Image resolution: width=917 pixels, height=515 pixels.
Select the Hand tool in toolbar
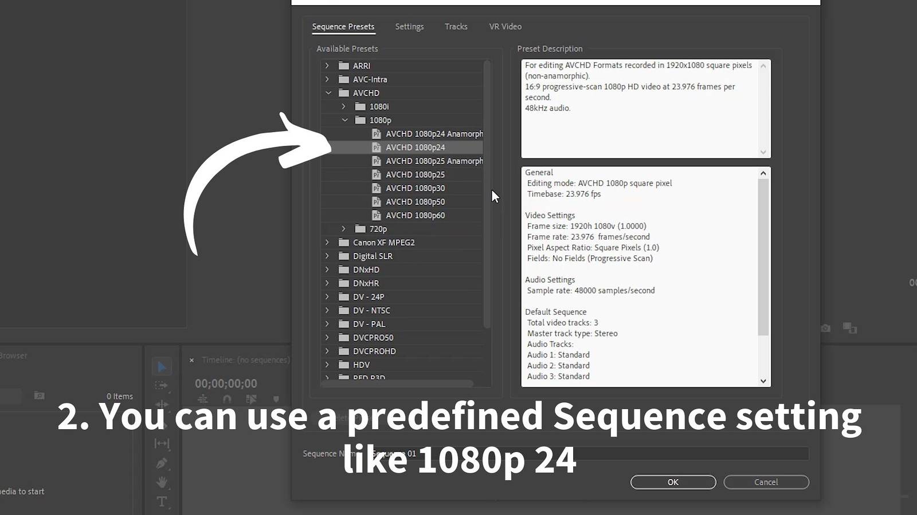coord(162,482)
